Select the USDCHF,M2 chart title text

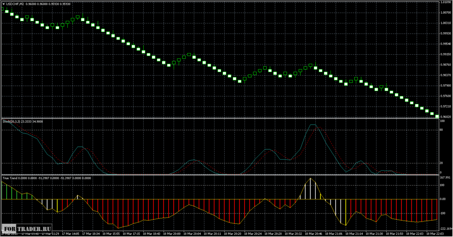[15, 4]
